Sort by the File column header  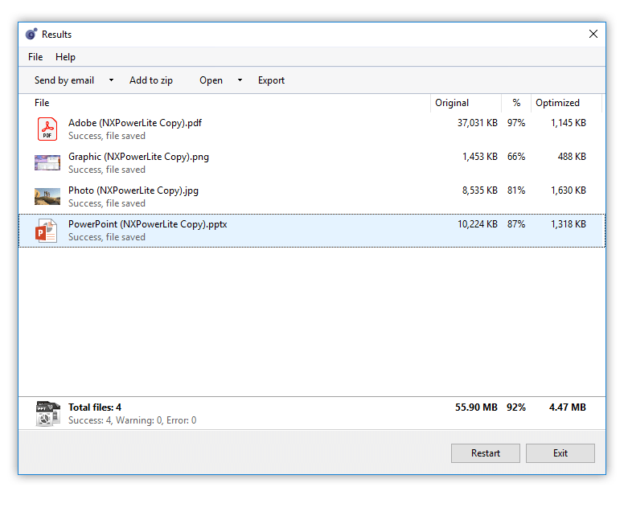click(224, 103)
